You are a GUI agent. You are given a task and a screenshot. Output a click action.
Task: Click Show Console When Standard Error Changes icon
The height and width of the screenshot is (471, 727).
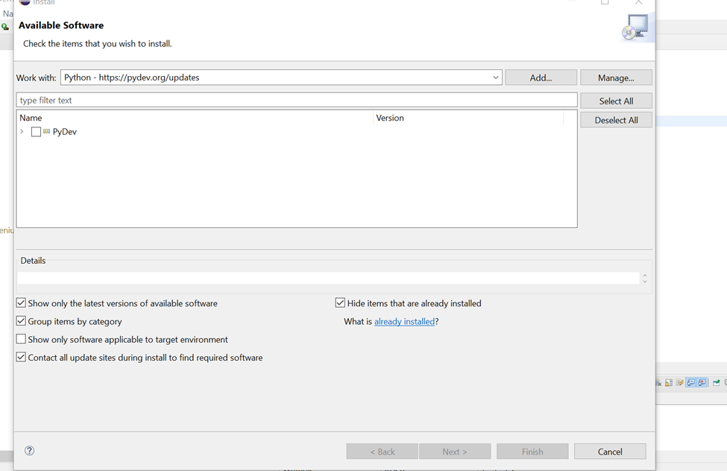tap(702, 382)
